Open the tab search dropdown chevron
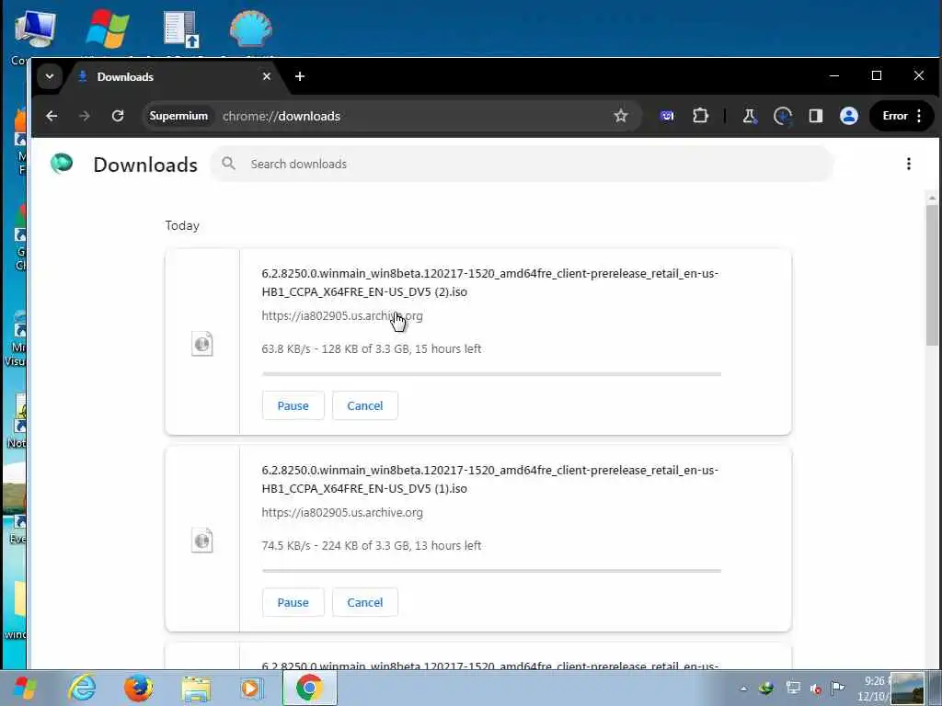Image resolution: width=942 pixels, height=706 pixels. 50,76
